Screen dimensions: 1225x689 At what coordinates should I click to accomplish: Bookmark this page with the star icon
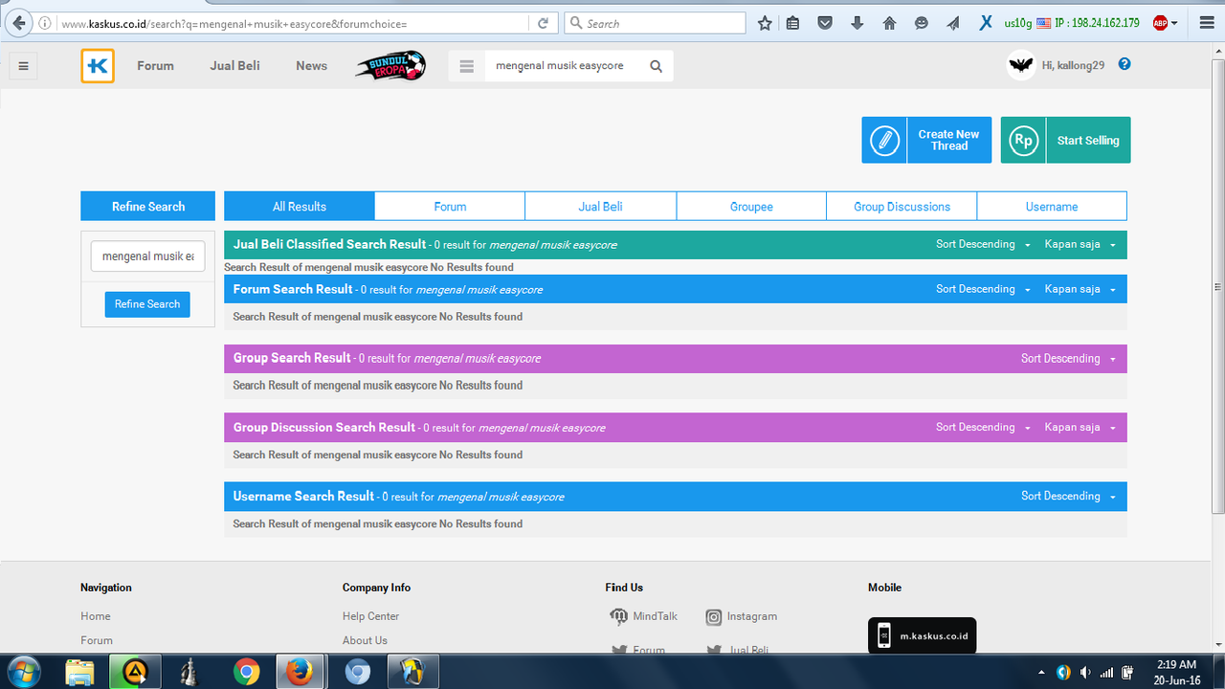pos(765,23)
